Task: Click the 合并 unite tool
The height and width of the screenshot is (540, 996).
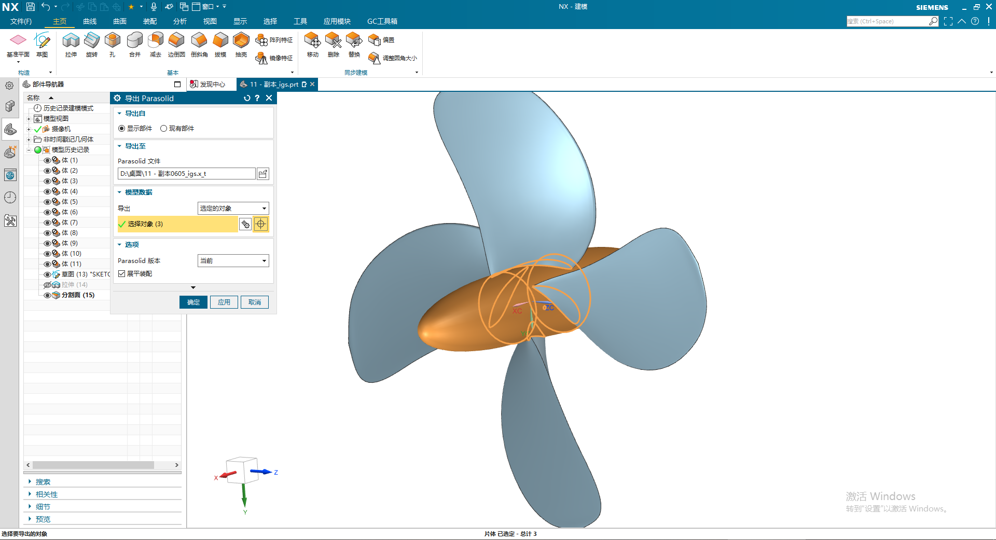Action: coord(135,45)
